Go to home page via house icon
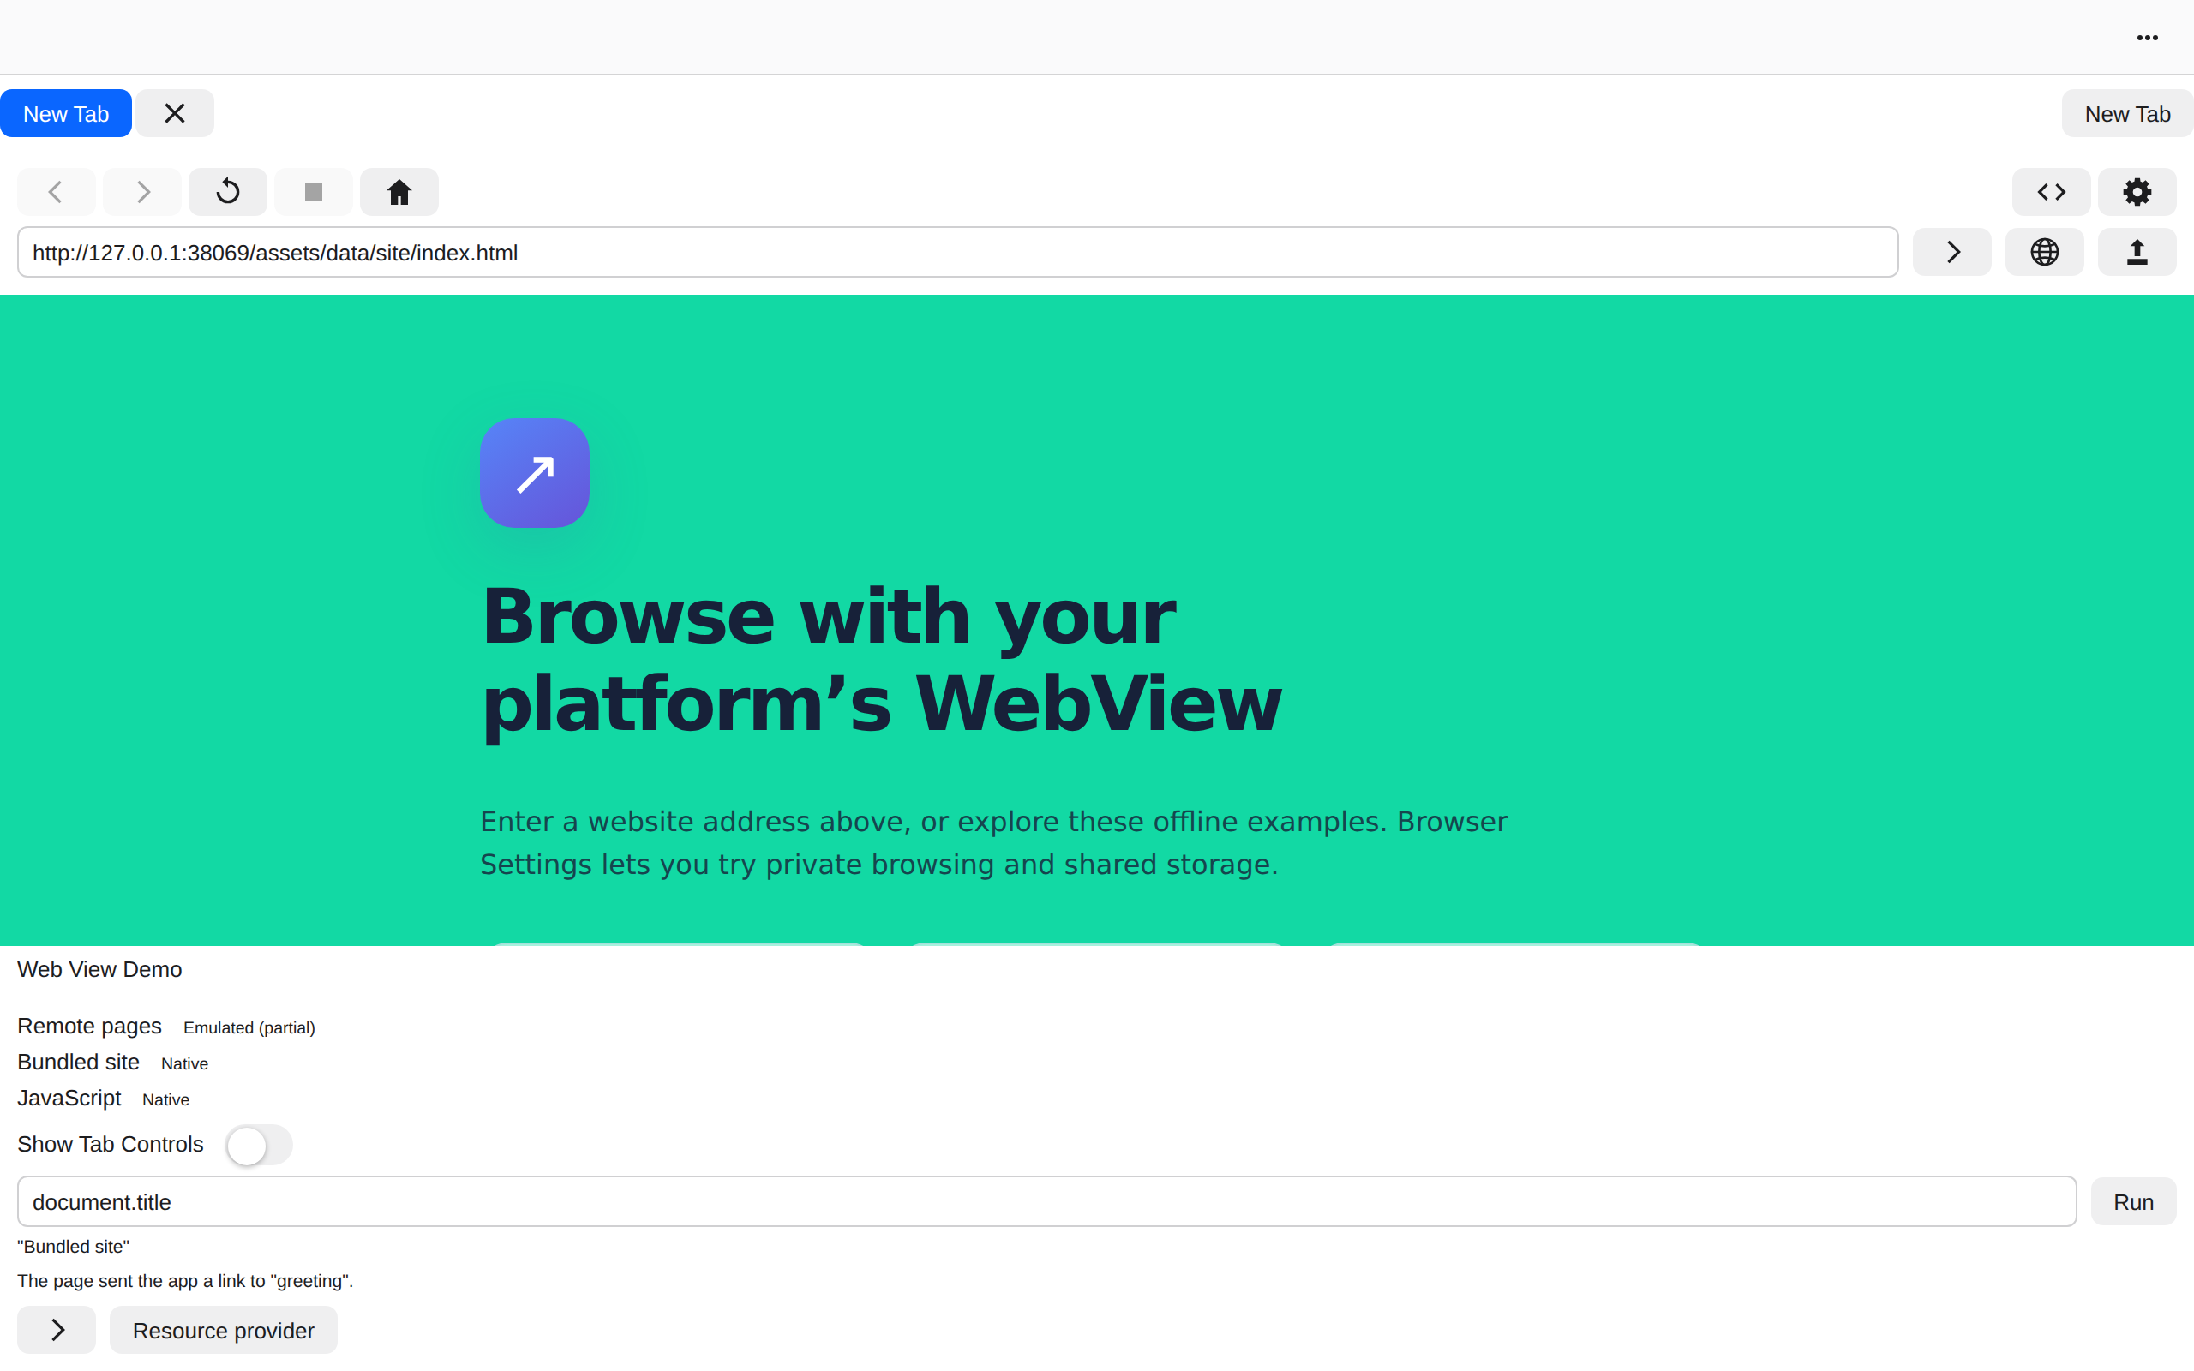Viewport: 2194px width, 1371px height. pyautogui.click(x=399, y=191)
